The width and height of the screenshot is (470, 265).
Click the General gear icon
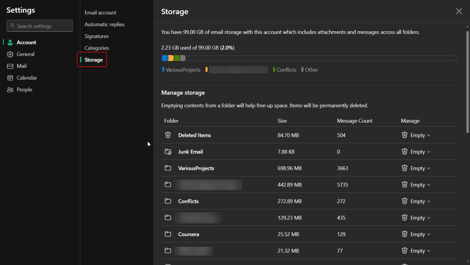tap(10, 54)
